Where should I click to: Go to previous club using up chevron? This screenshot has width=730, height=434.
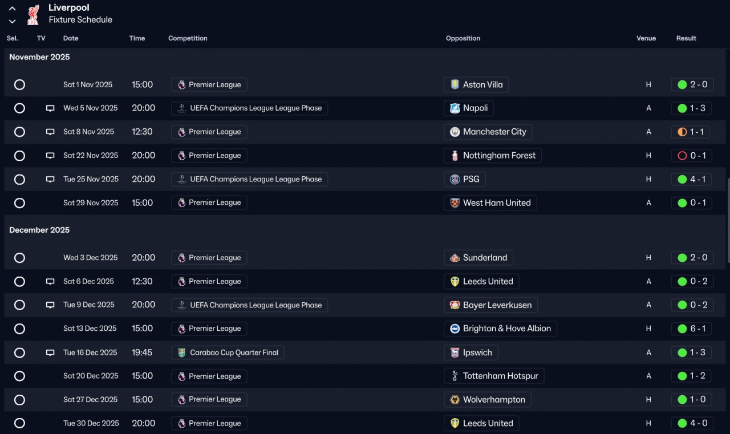[x=12, y=9]
